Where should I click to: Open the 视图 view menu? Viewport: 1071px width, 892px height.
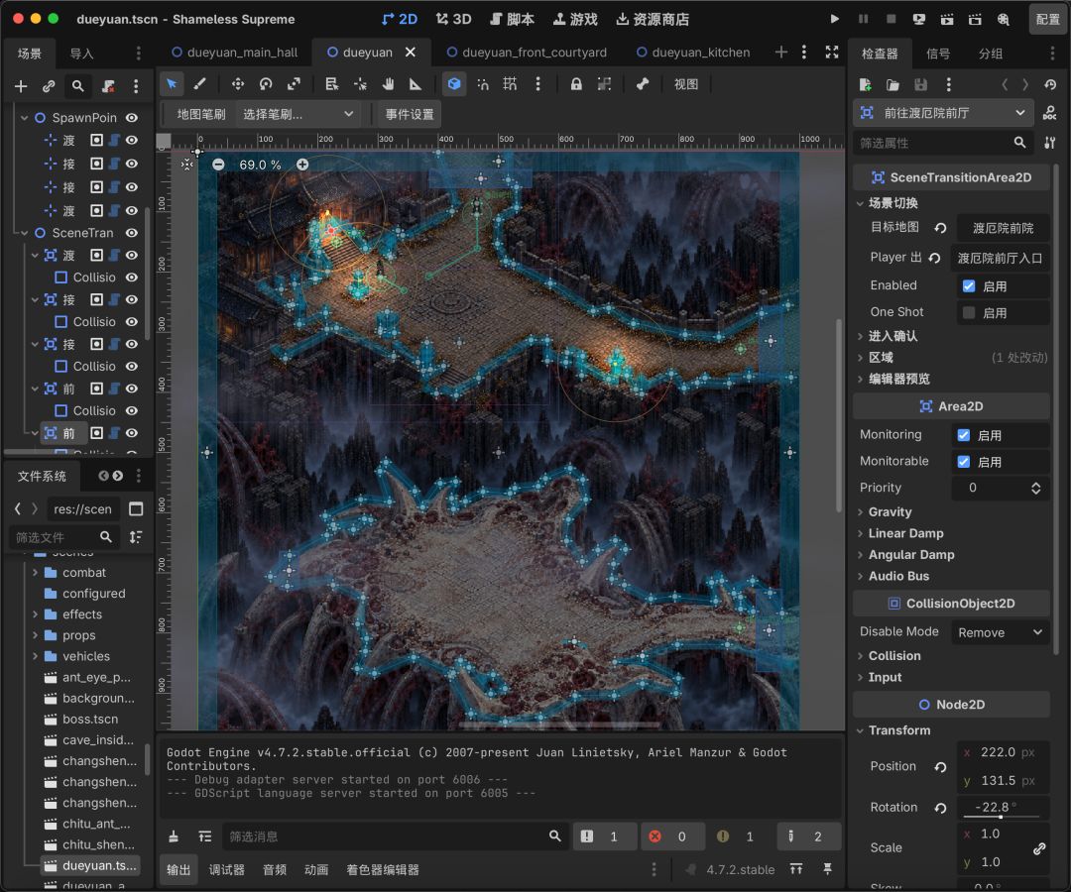point(686,84)
